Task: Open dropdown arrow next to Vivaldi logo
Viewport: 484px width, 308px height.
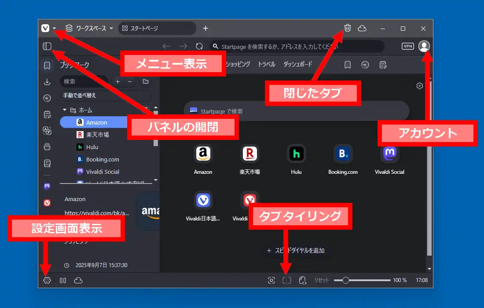Action: coord(54,29)
